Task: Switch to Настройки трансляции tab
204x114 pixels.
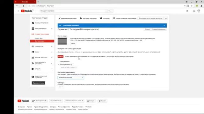Action: (x=88, y=18)
